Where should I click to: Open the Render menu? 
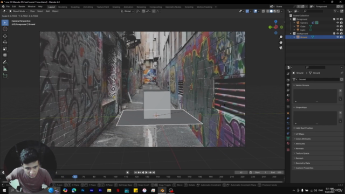[x=22, y=6]
